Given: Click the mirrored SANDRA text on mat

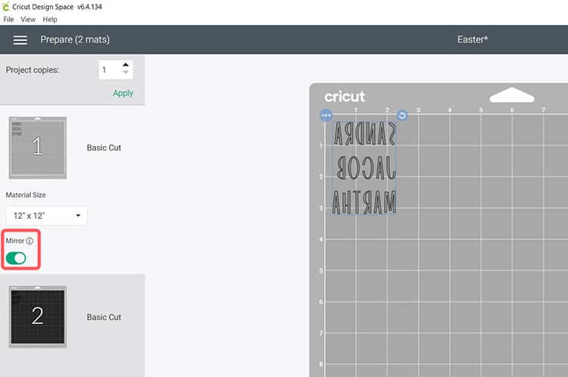Looking at the screenshot, I should click(x=364, y=134).
